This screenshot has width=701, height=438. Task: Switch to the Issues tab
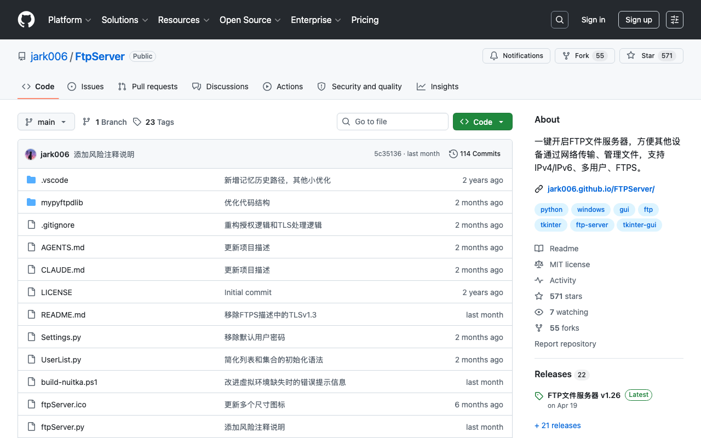click(85, 87)
